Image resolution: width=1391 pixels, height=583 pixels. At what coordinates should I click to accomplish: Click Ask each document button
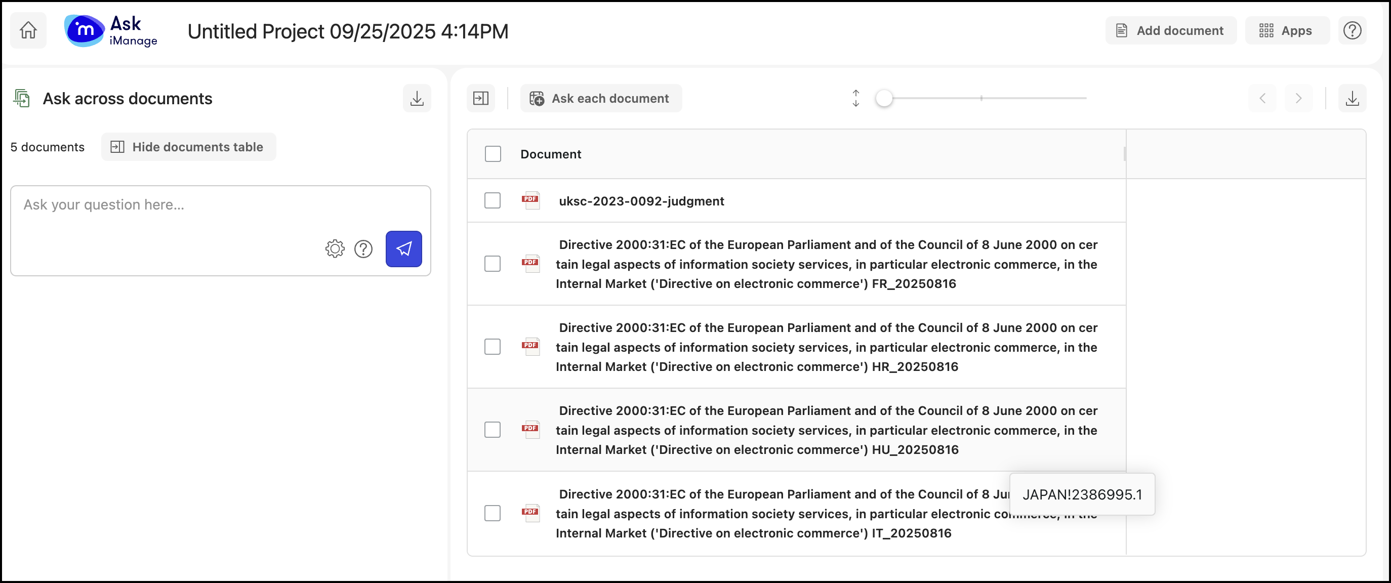(600, 98)
